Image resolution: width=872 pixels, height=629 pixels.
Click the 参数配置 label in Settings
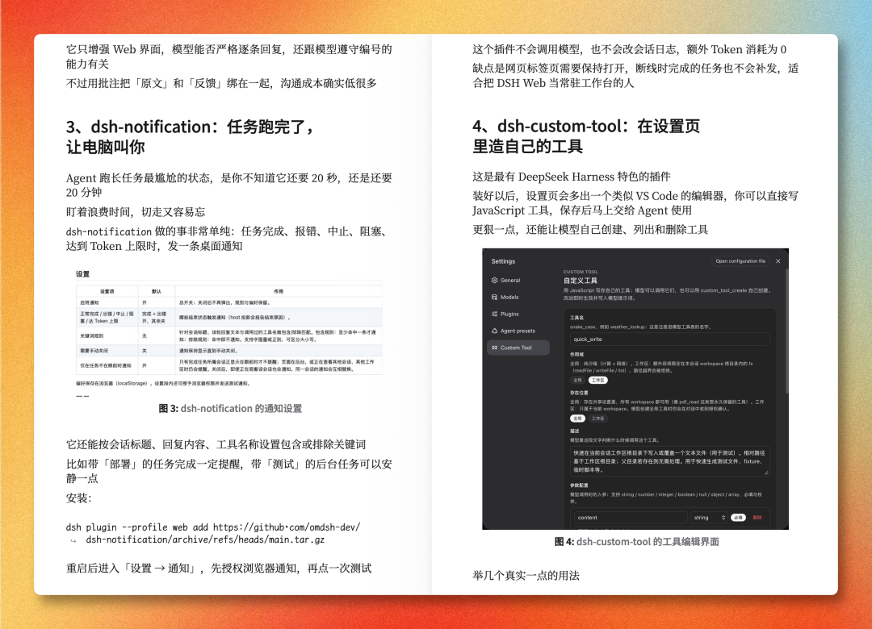coord(579,485)
